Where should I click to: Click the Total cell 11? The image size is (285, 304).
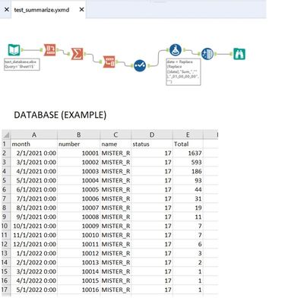click(x=188, y=217)
